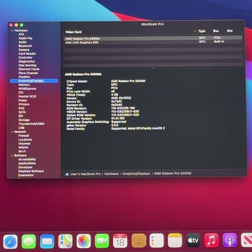Click Hardware in the path bar

(x=111, y=174)
